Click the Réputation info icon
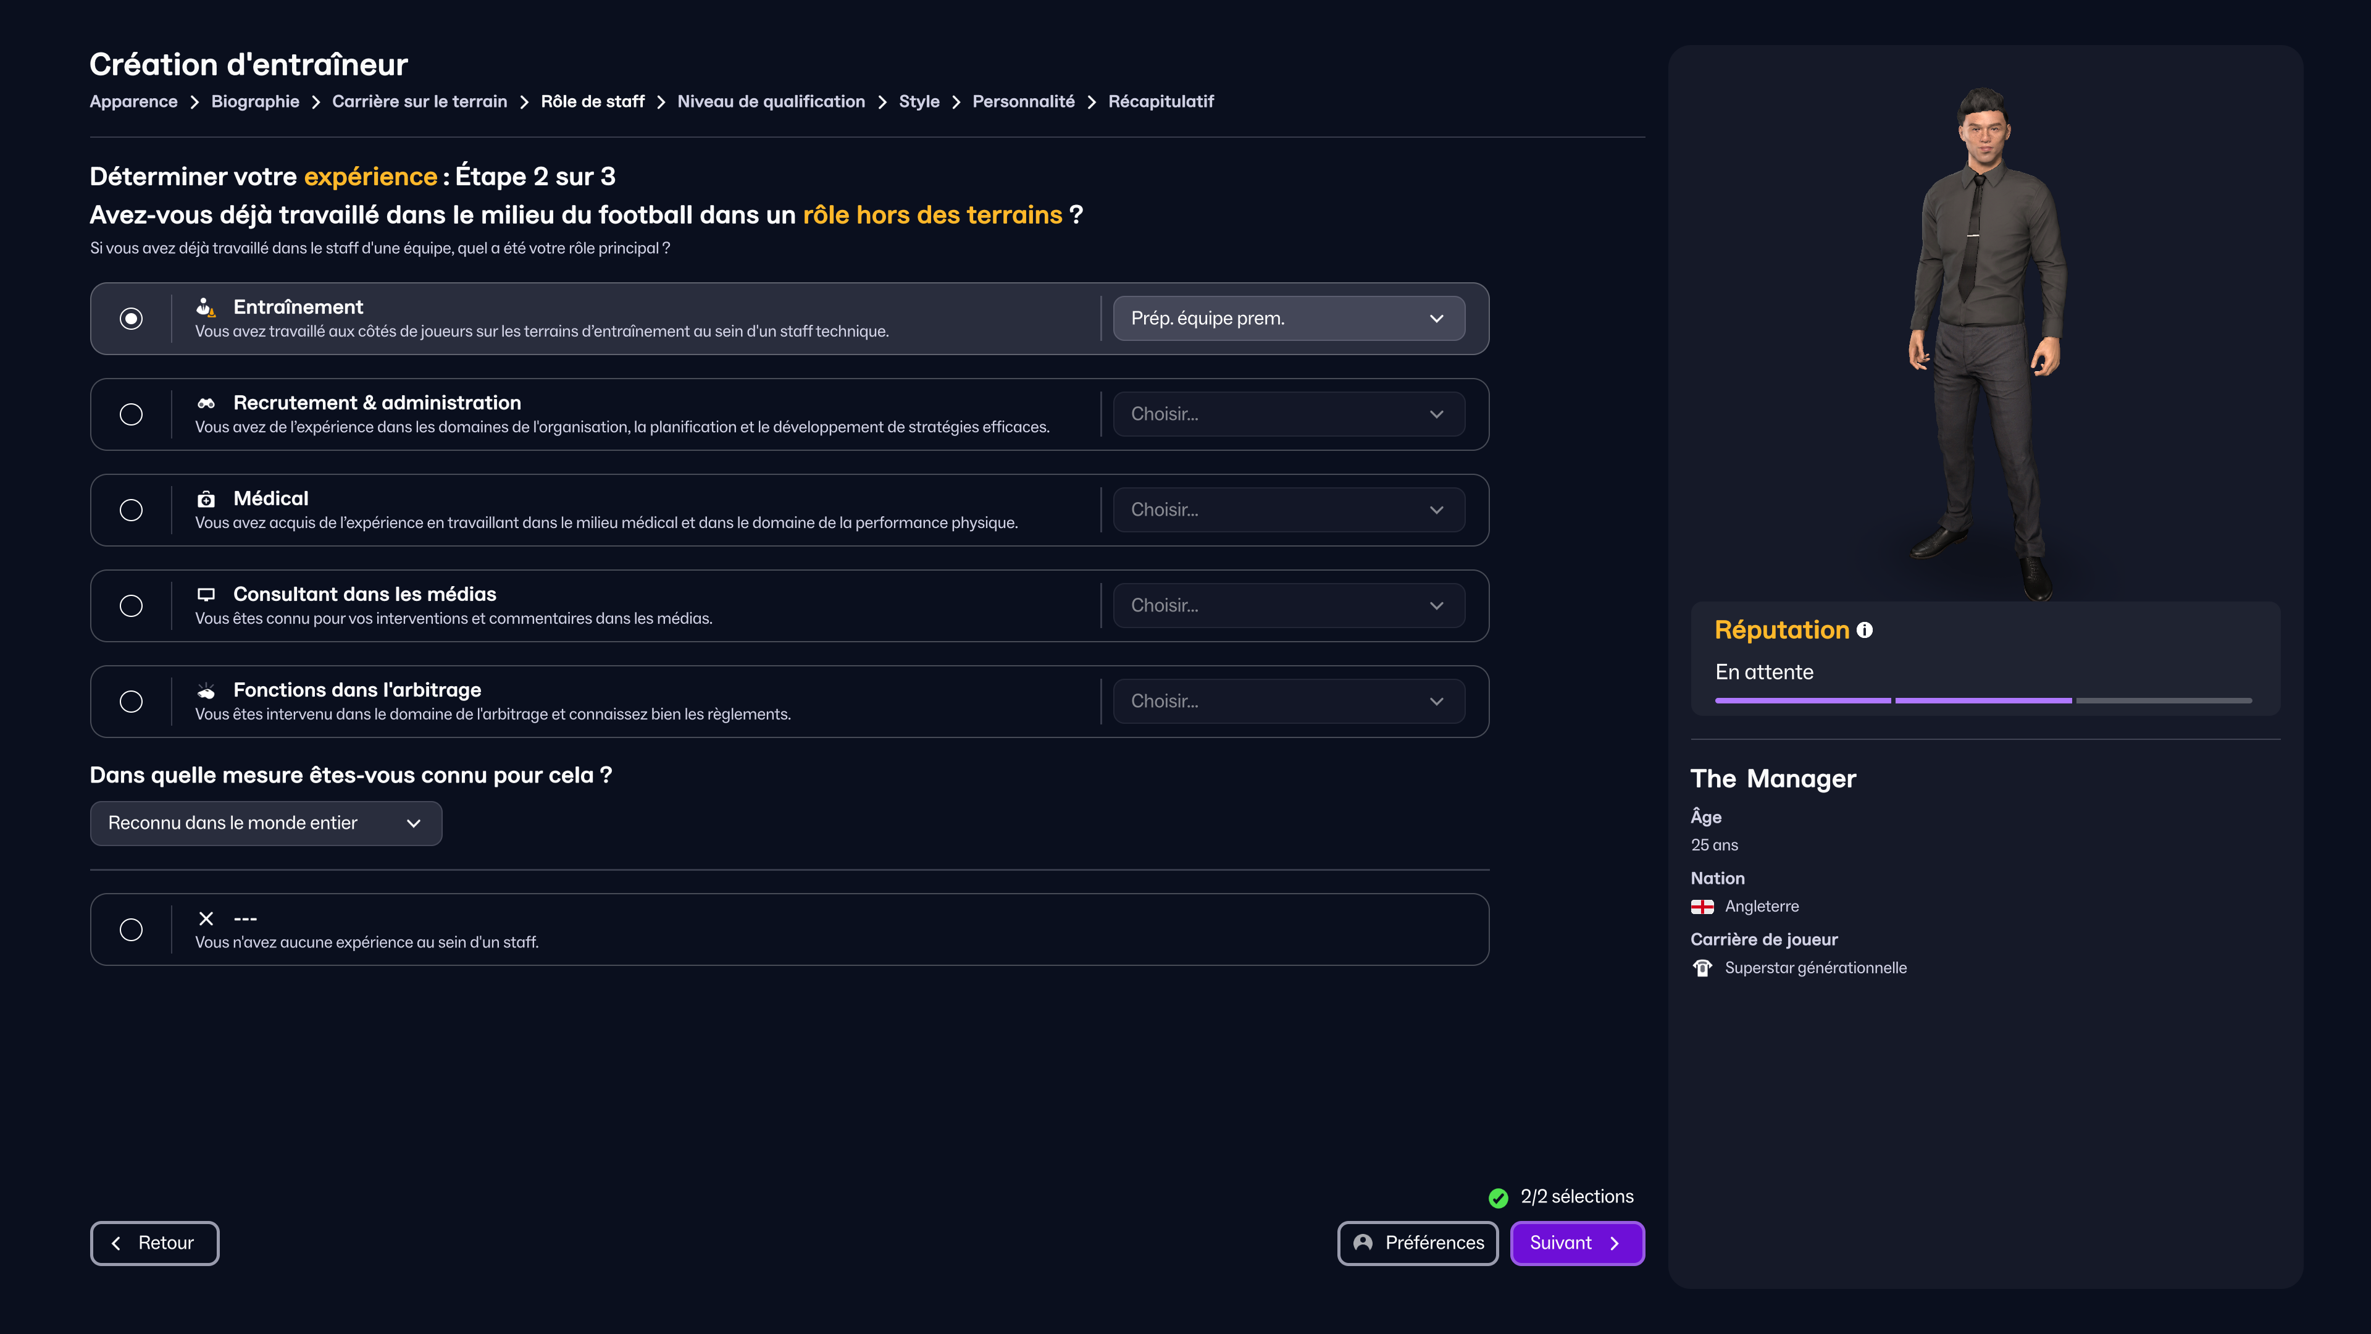 (1864, 631)
